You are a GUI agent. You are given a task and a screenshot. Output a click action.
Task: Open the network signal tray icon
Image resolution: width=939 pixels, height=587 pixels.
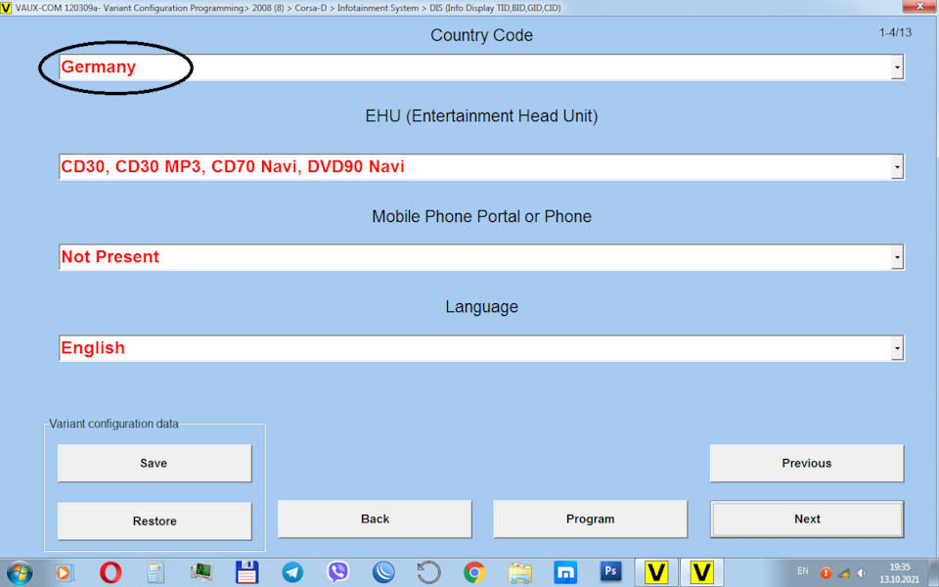[844, 573]
